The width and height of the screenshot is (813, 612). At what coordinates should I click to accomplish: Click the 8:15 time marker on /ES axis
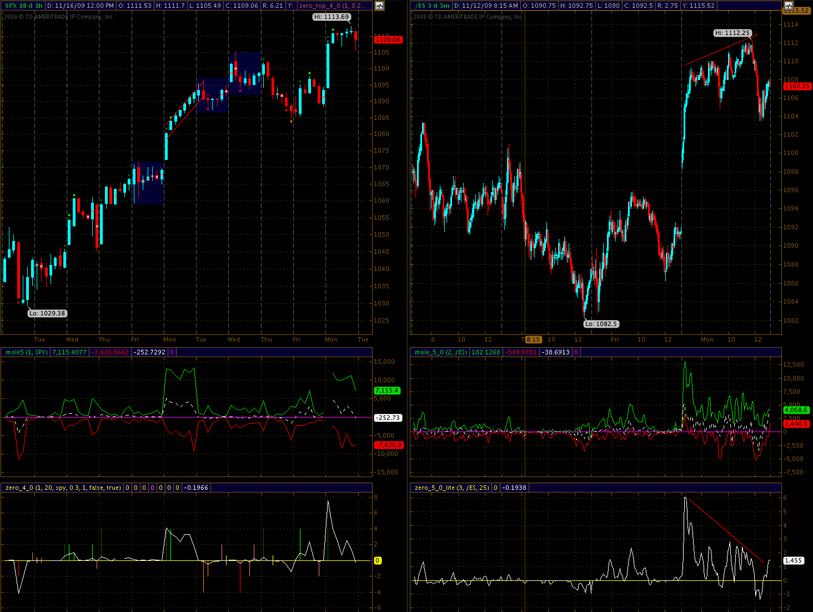(x=533, y=339)
